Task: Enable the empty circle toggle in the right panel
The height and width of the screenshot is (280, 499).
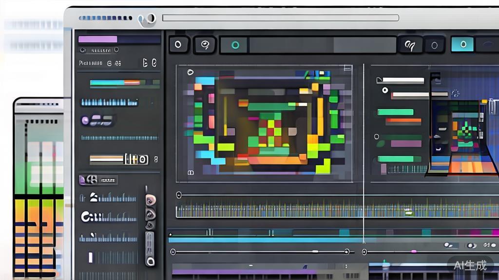Action: click(377, 137)
